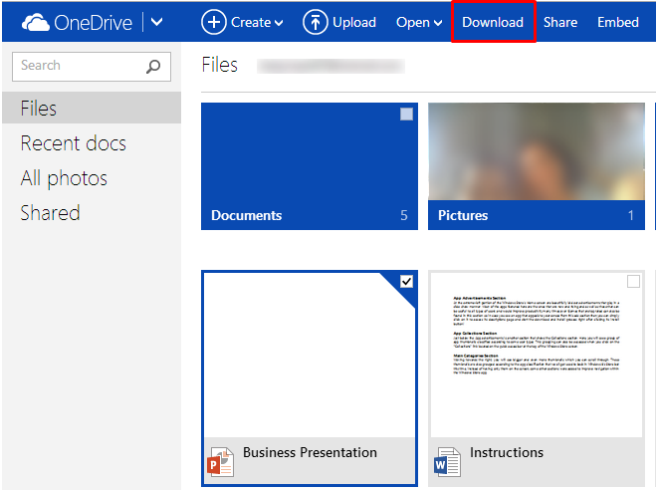Screen dimensions: 658x490
Task: Click the Create plus circle icon
Action: click(214, 22)
